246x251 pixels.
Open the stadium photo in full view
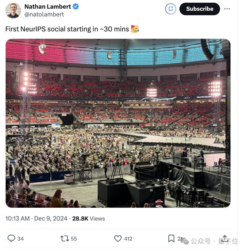tap(118, 123)
